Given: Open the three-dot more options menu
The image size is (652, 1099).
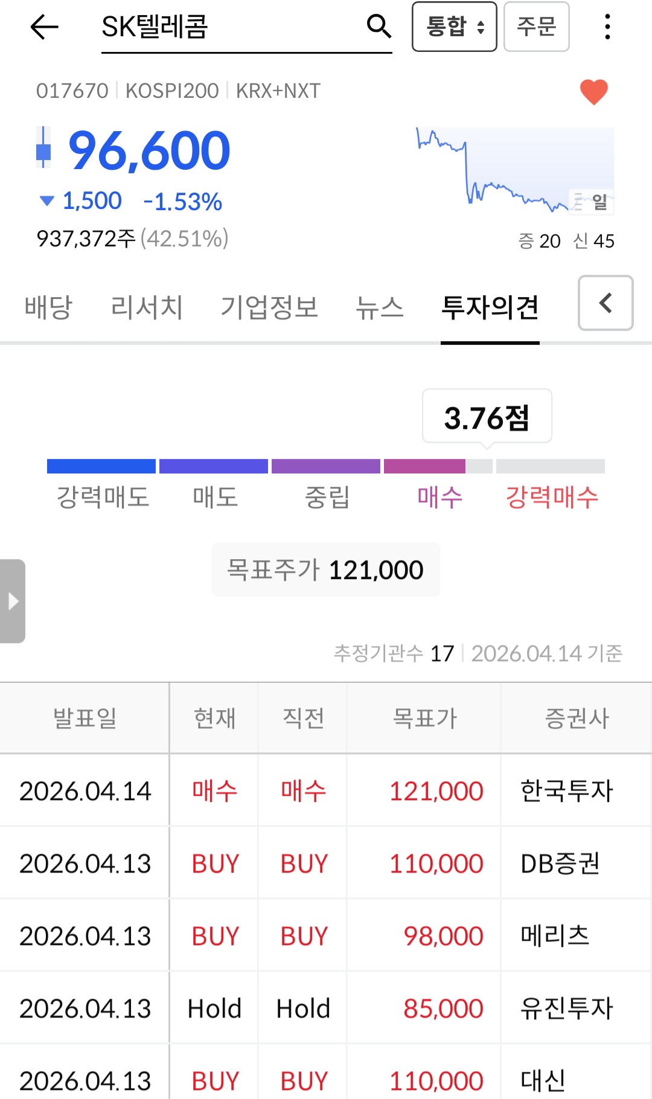Looking at the screenshot, I should coord(607,27).
